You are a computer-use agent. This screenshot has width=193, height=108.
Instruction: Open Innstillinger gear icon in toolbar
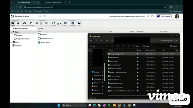point(72,23)
